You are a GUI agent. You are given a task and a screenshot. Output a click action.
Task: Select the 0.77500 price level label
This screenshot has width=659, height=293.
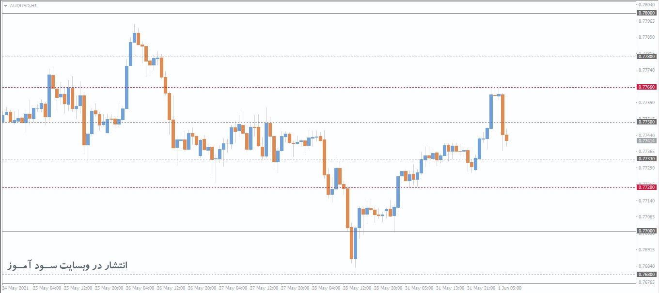pos(647,122)
